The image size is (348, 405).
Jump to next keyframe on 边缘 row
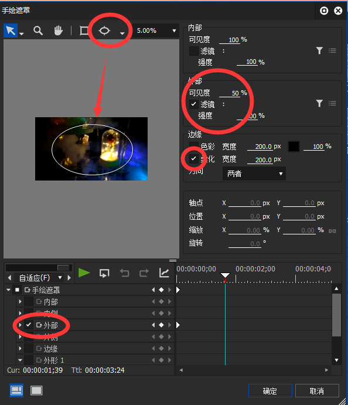click(x=169, y=348)
